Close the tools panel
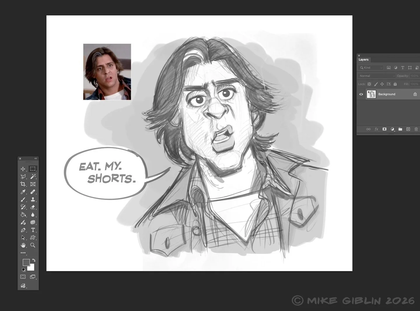Image resolution: width=420 pixels, height=311 pixels. (20, 158)
